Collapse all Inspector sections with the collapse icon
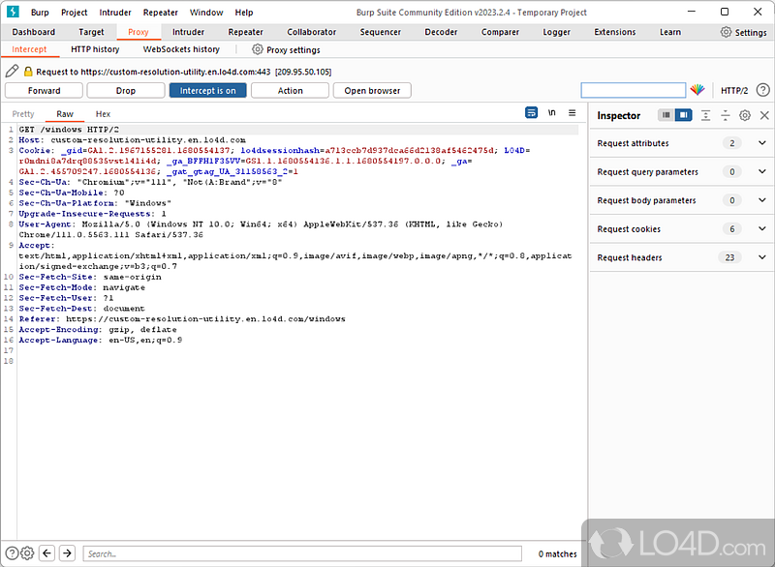The height and width of the screenshot is (567, 775). (706, 113)
